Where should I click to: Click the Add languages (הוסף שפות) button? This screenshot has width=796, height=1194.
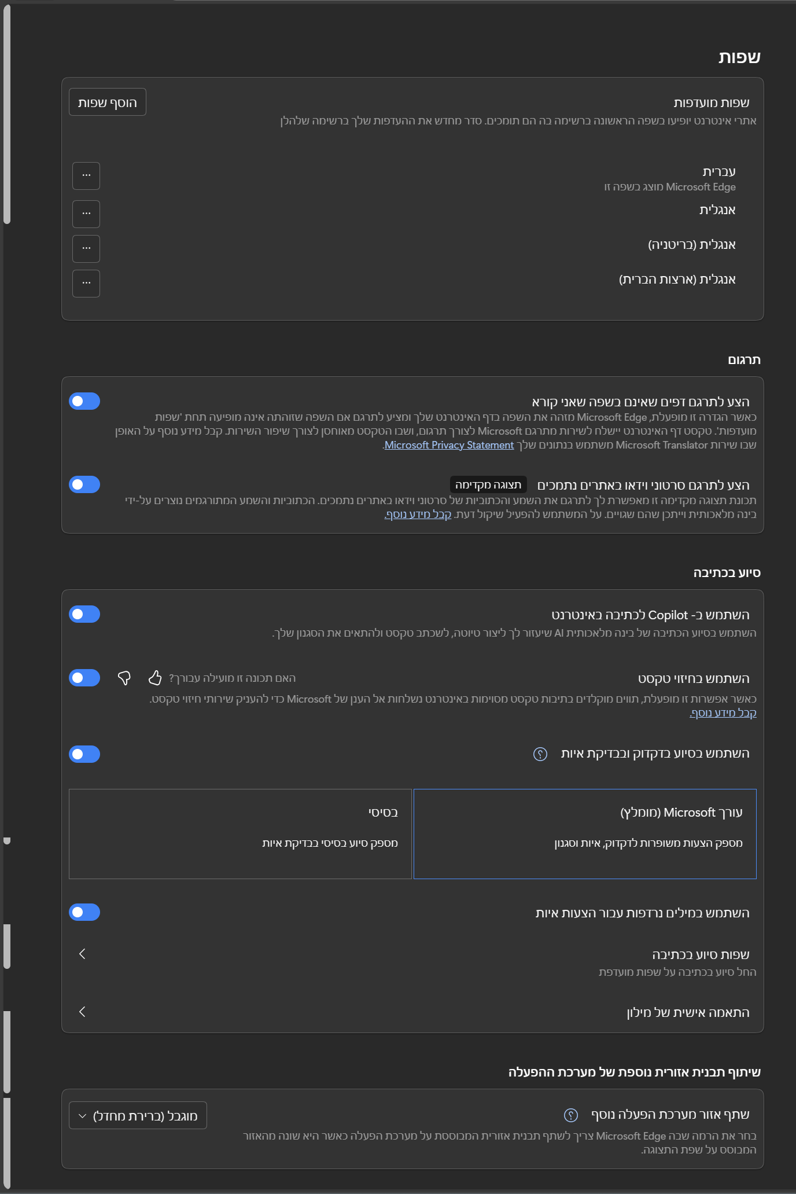click(108, 102)
